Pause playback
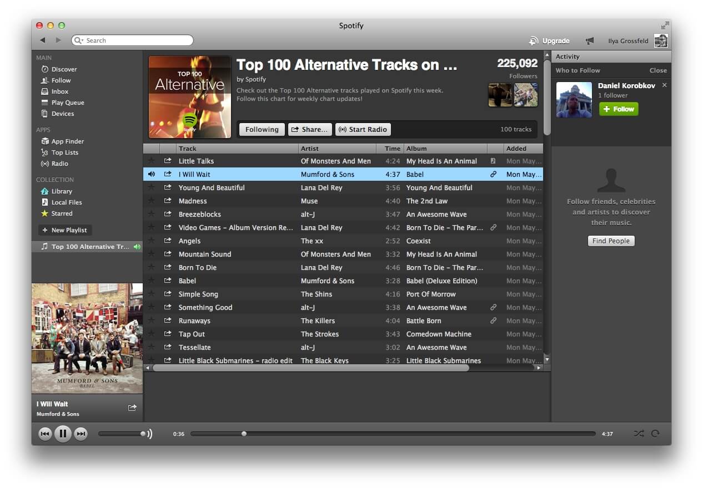Viewport: 703px width, 489px height. (x=63, y=434)
